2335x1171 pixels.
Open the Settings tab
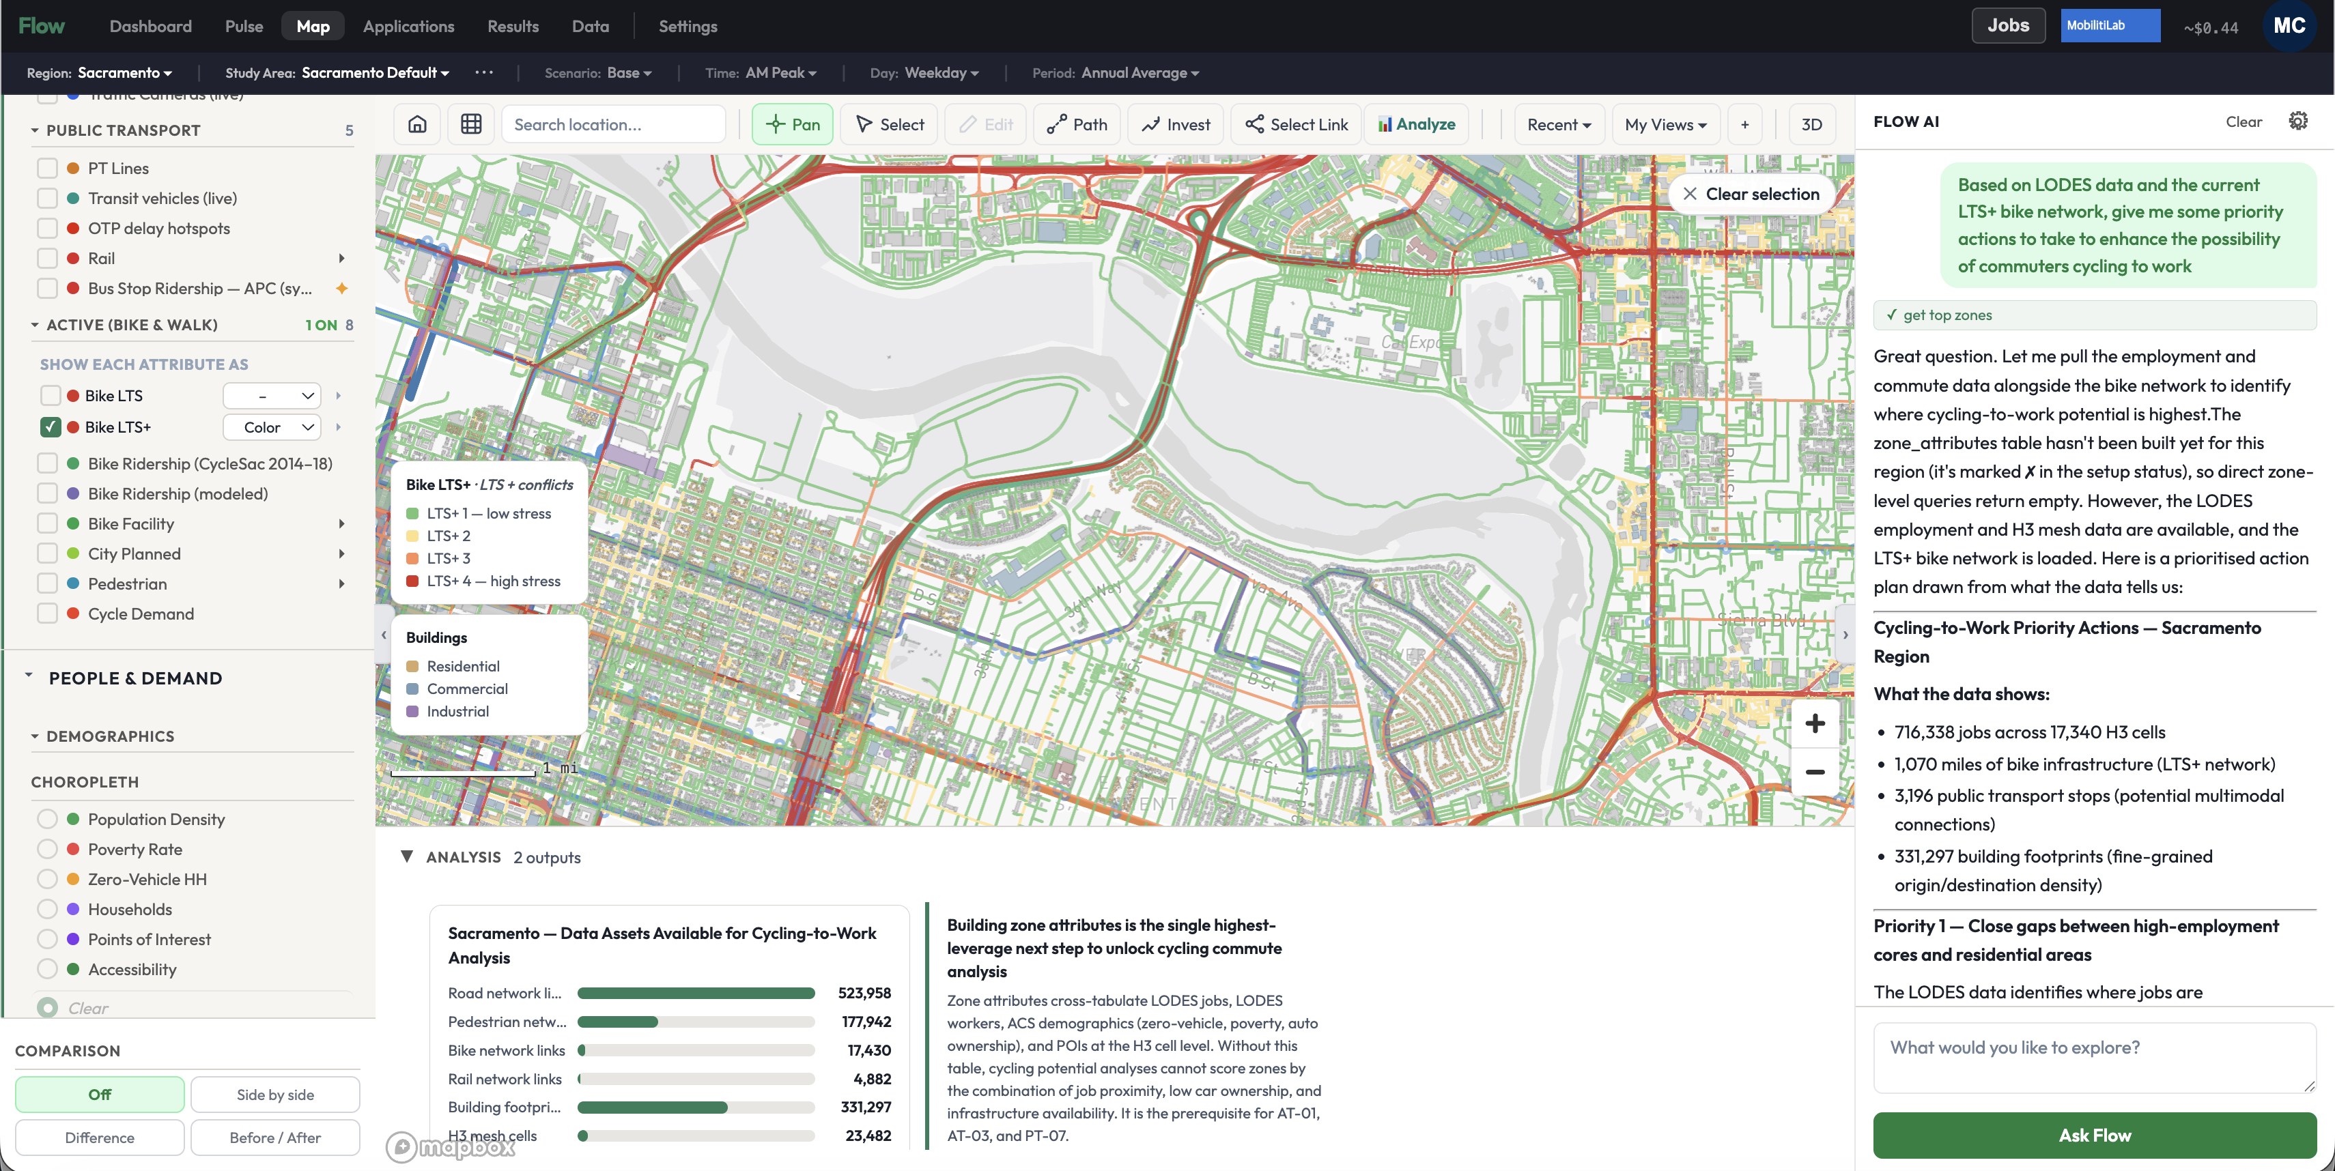click(688, 25)
